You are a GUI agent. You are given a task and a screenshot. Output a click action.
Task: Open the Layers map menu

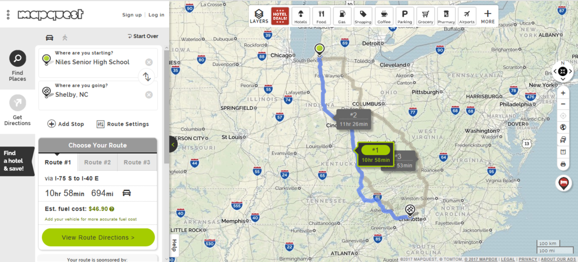[259, 16]
